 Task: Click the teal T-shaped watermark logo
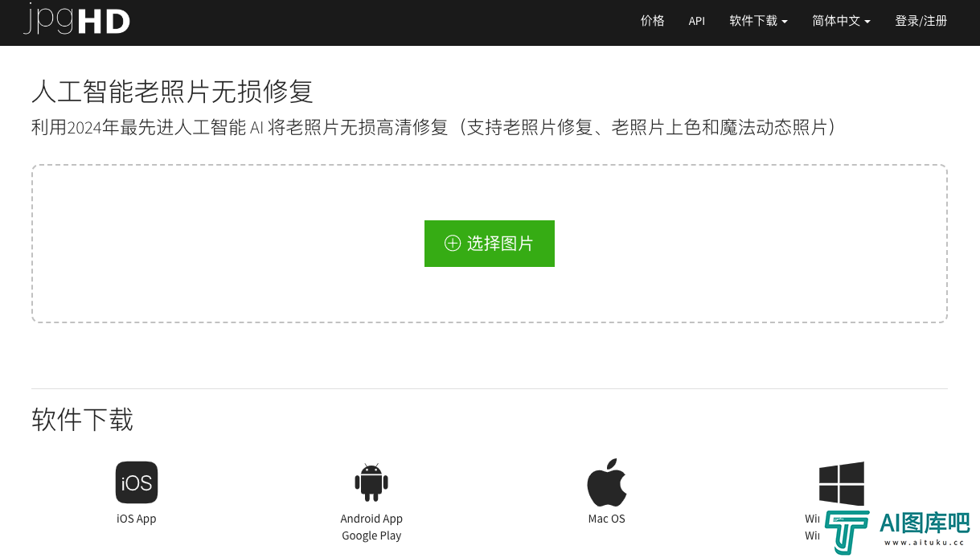pyautogui.click(x=847, y=531)
